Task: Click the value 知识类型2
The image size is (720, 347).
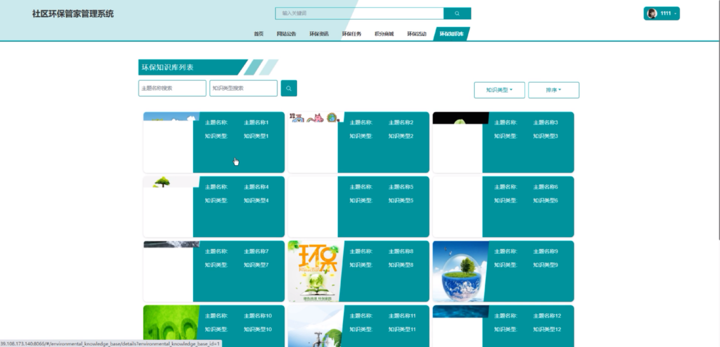Action: pyautogui.click(x=401, y=137)
